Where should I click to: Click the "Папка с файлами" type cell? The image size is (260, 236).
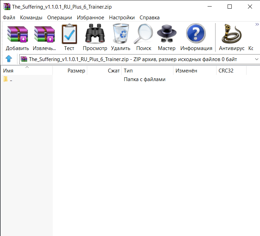coord(144,79)
